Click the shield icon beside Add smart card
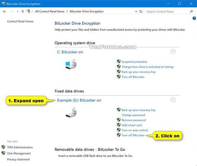 click(119, 125)
